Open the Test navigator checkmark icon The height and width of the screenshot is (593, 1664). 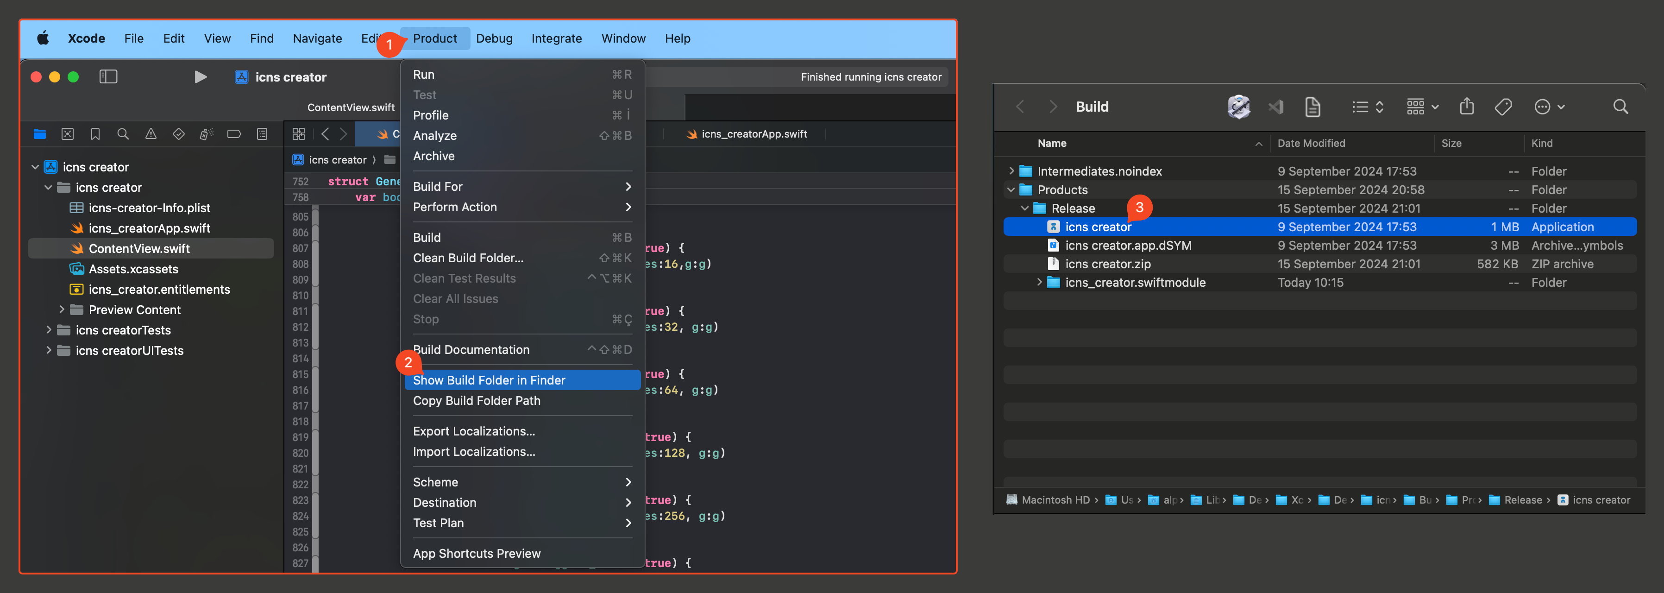point(179,134)
